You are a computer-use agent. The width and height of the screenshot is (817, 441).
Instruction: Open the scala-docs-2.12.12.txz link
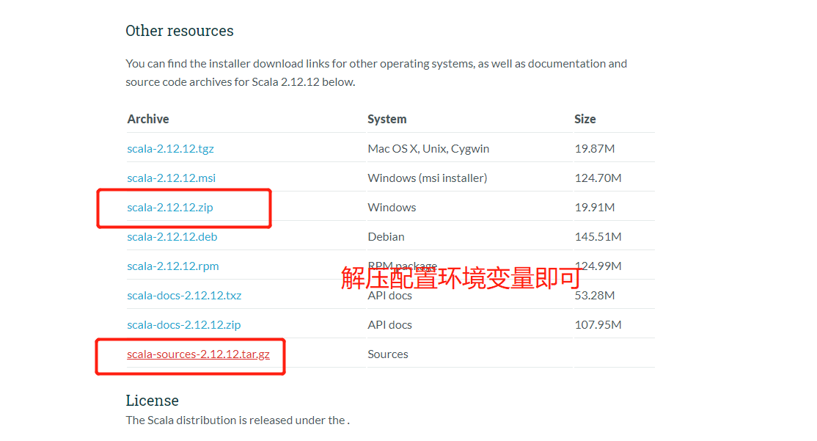[184, 296]
